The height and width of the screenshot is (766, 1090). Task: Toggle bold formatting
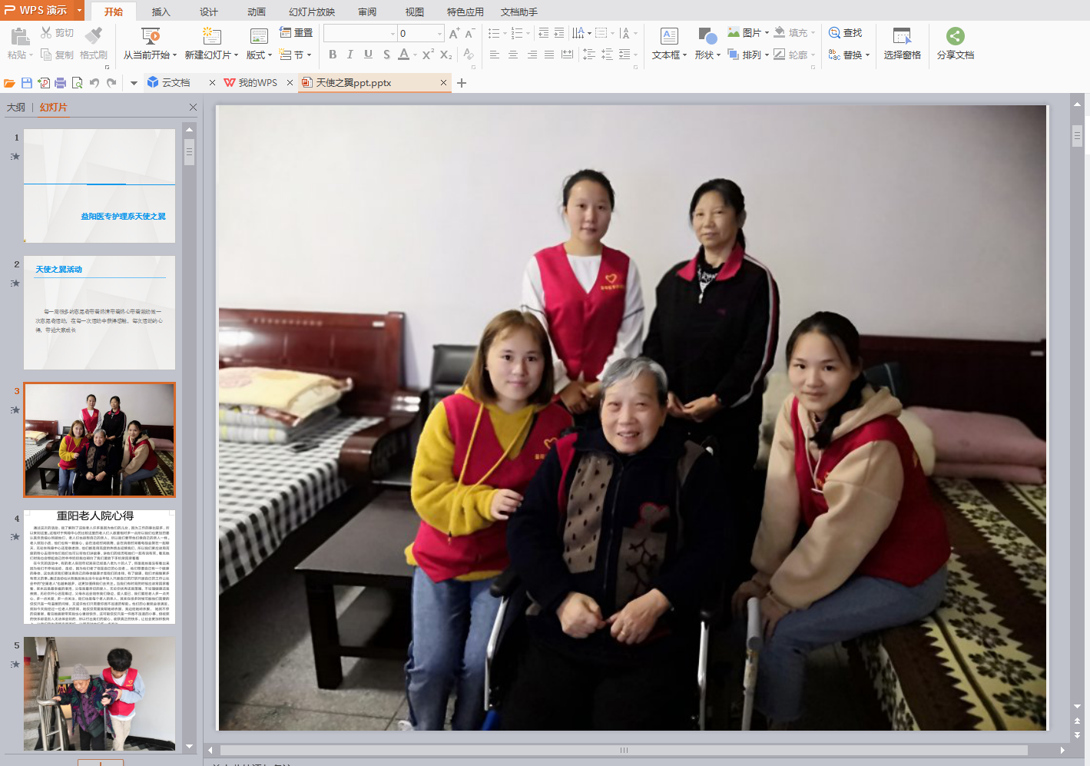pos(333,55)
